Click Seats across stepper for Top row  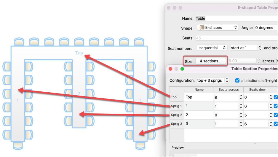pyautogui.click(x=241, y=97)
